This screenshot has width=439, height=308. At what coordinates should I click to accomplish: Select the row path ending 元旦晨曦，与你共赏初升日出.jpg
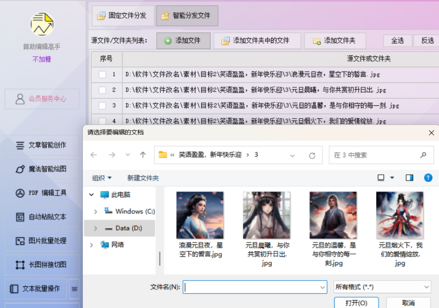point(256,90)
